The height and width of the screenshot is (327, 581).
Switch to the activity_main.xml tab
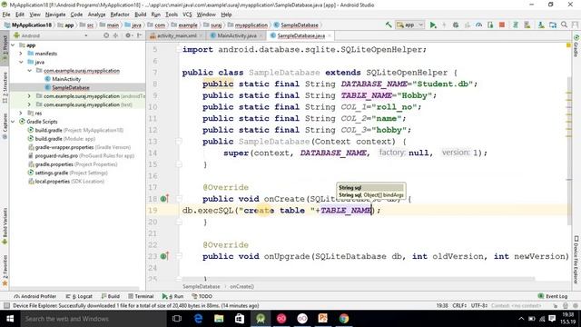pyautogui.click(x=176, y=35)
